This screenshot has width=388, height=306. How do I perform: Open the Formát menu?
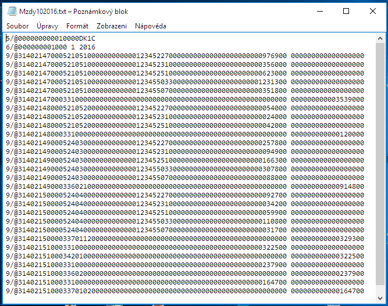(x=77, y=26)
